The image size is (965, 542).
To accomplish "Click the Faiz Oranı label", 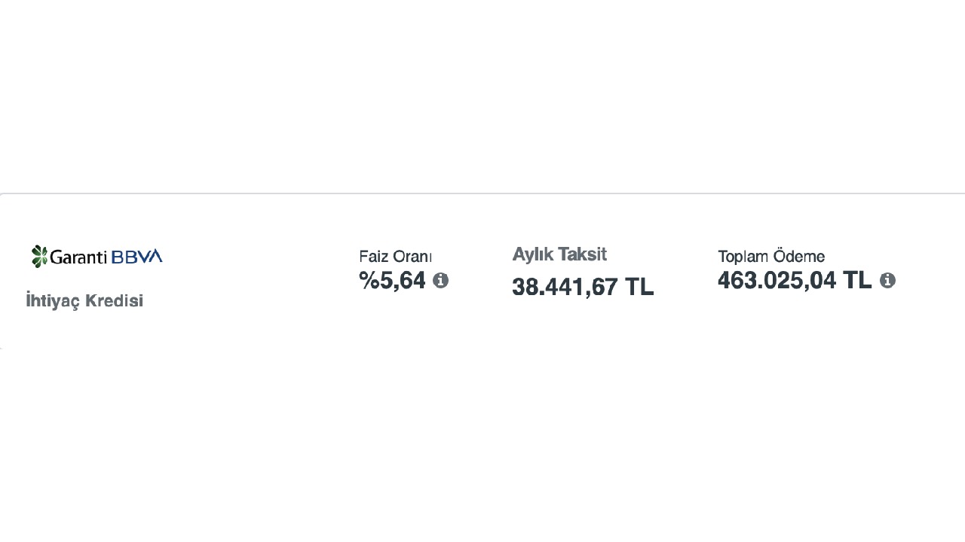I will pyautogui.click(x=395, y=257).
